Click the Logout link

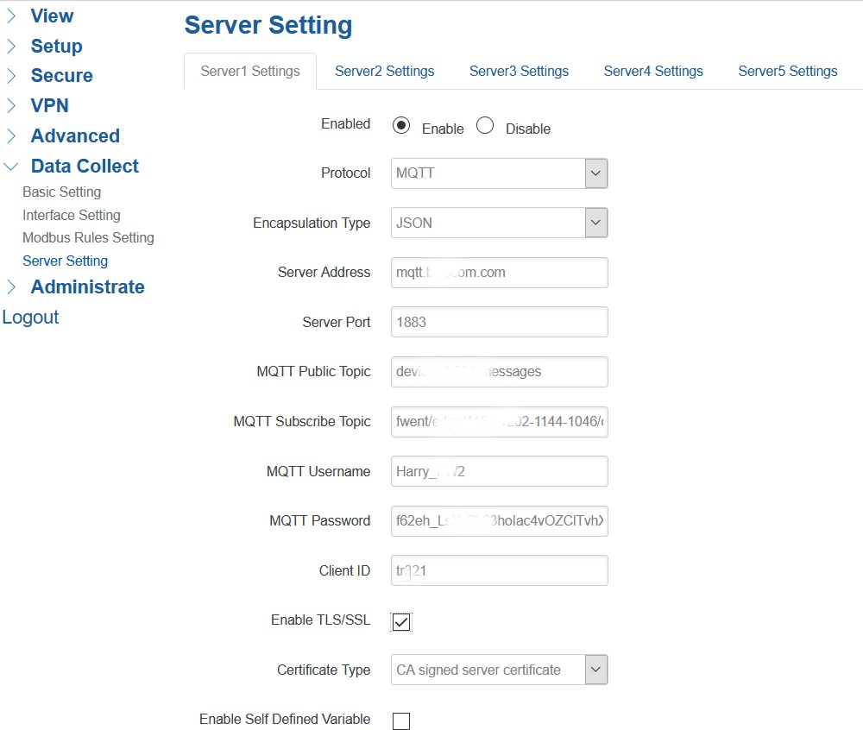coord(30,318)
